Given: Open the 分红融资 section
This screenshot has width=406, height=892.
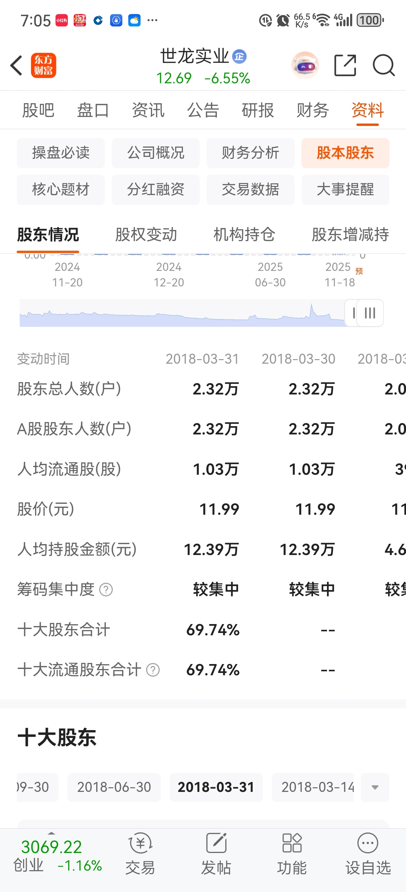Looking at the screenshot, I should (x=155, y=190).
